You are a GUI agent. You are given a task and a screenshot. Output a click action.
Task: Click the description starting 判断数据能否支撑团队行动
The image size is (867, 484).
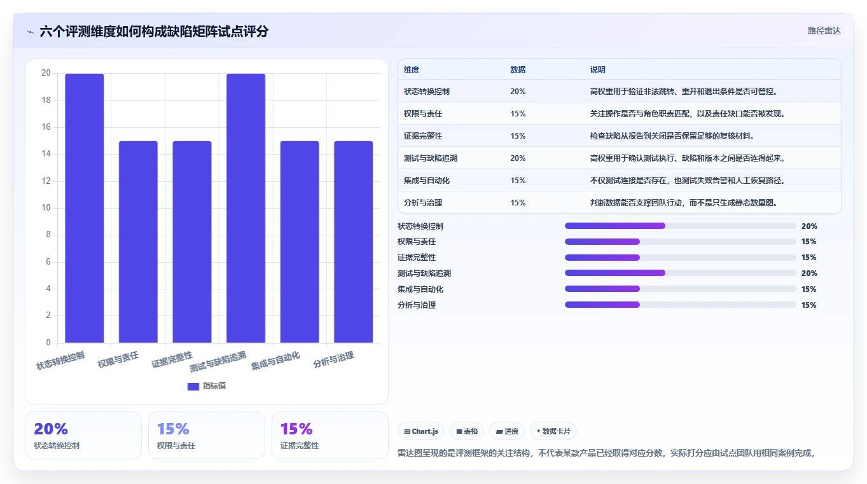684,203
